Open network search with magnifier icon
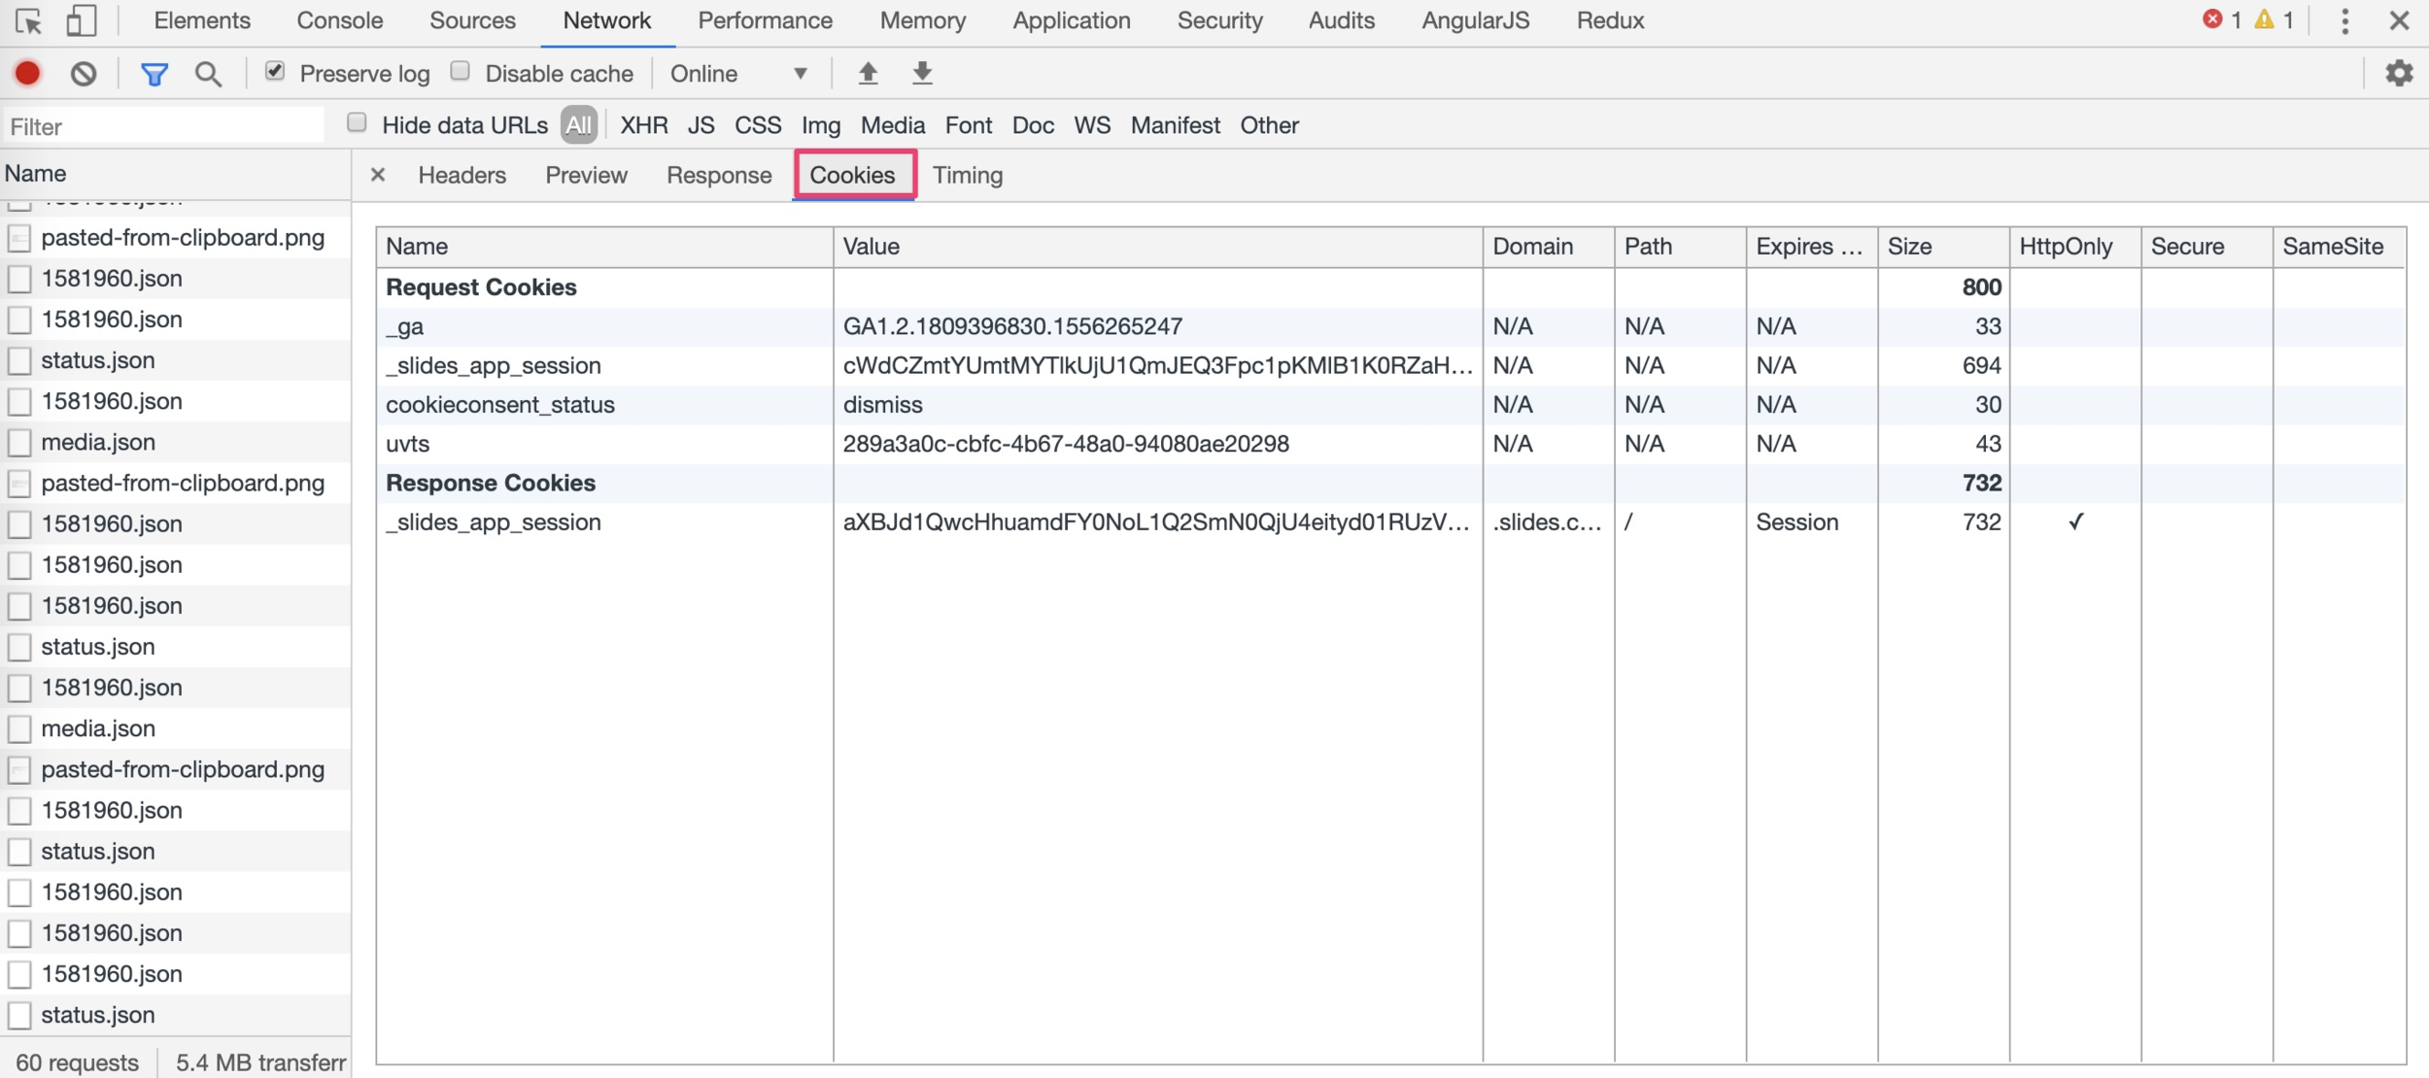The image size is (2429, 1078). point(208,74)
